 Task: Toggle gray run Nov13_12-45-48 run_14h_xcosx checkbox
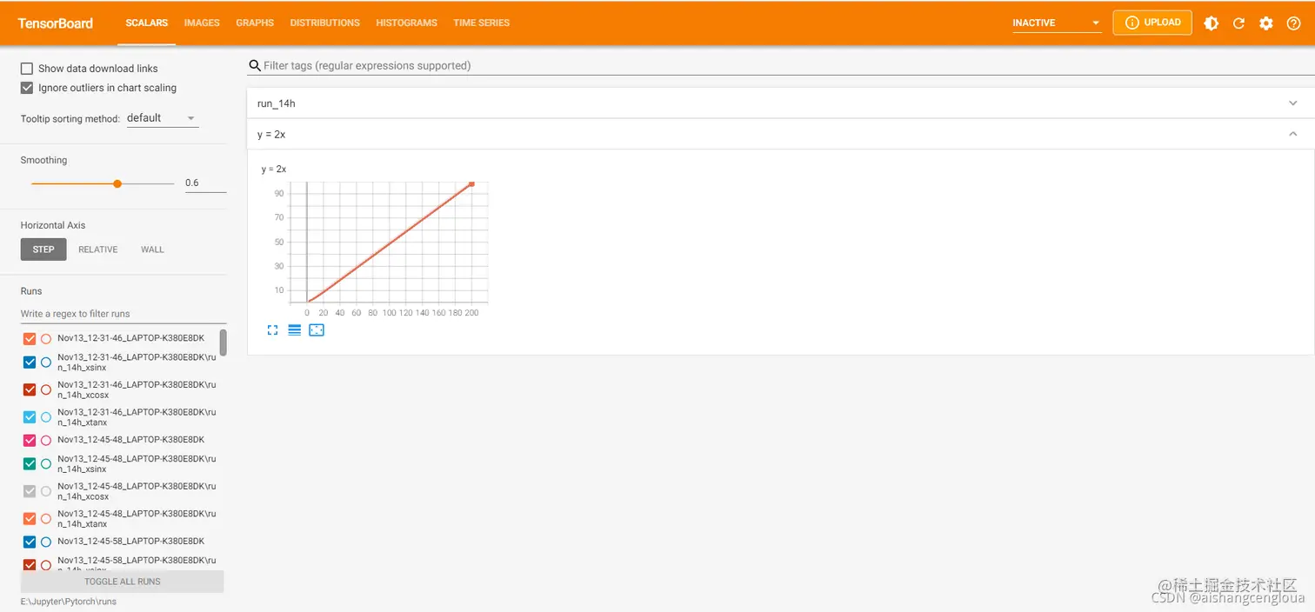pyautogui.click(x=30, y=491)
